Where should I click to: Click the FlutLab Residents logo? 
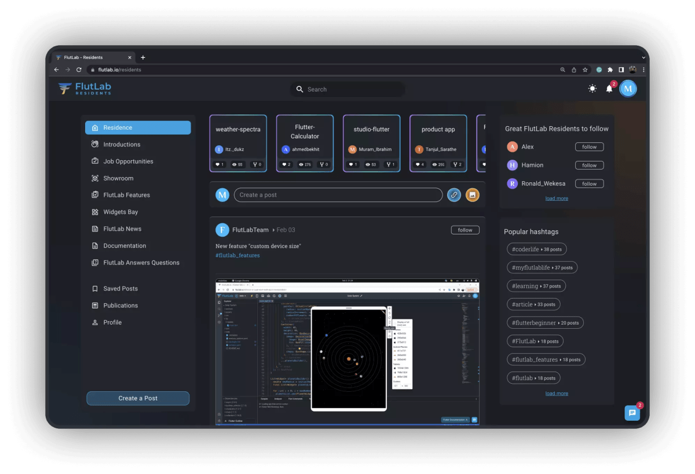click(84, 89)
